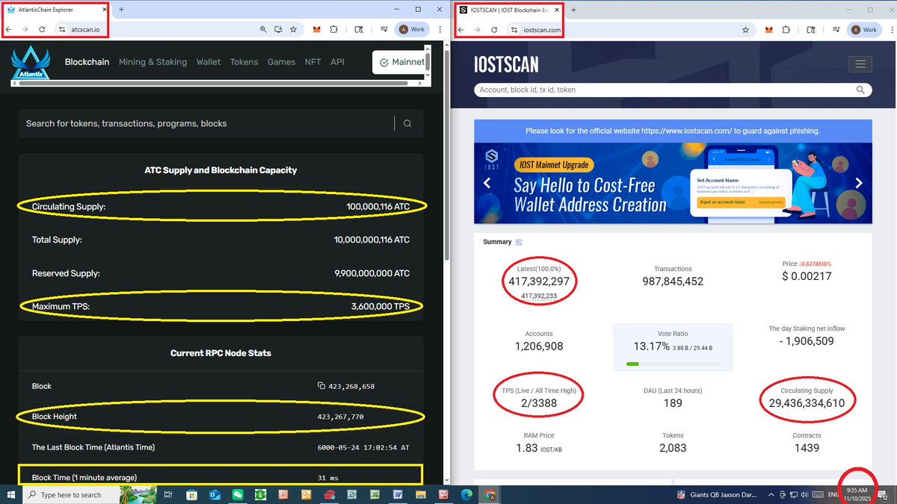This screenshot has width=897, height=504.
Task: Open Microsoft Edge from the taskbar
Action: [468, 494]
